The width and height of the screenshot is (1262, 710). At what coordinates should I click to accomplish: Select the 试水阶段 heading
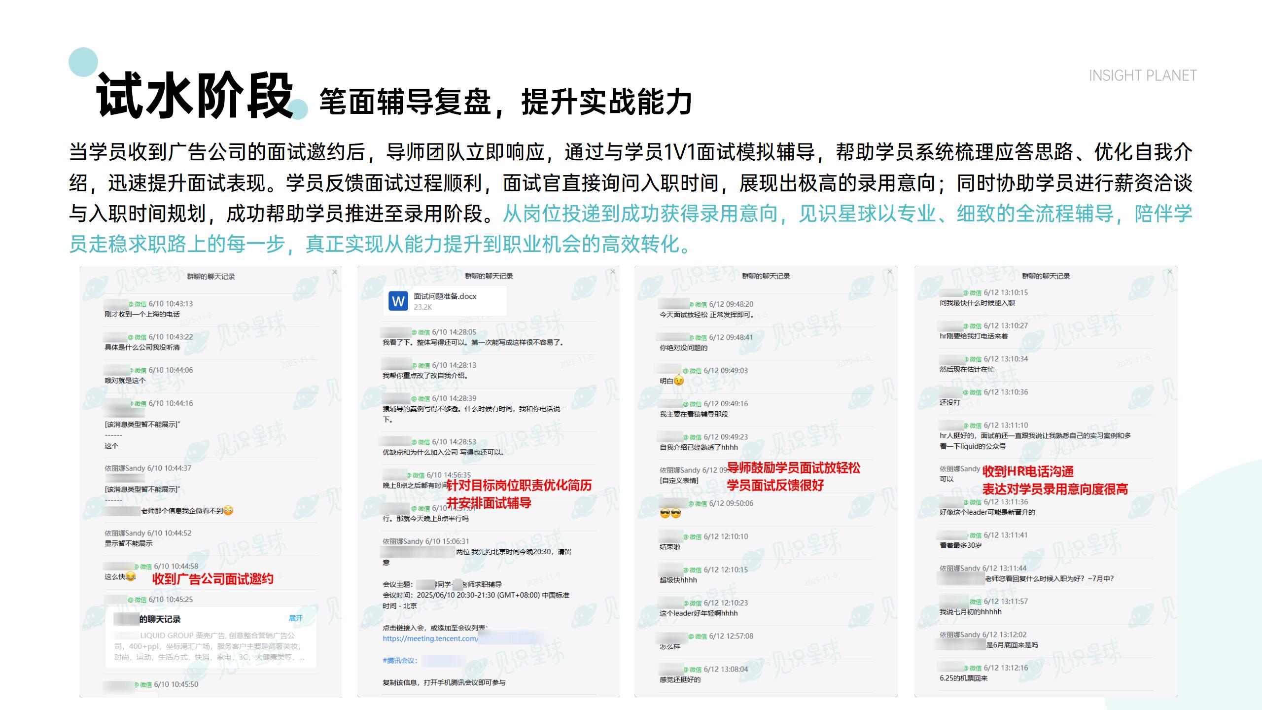pyautogui.click(x=196, y=96)
